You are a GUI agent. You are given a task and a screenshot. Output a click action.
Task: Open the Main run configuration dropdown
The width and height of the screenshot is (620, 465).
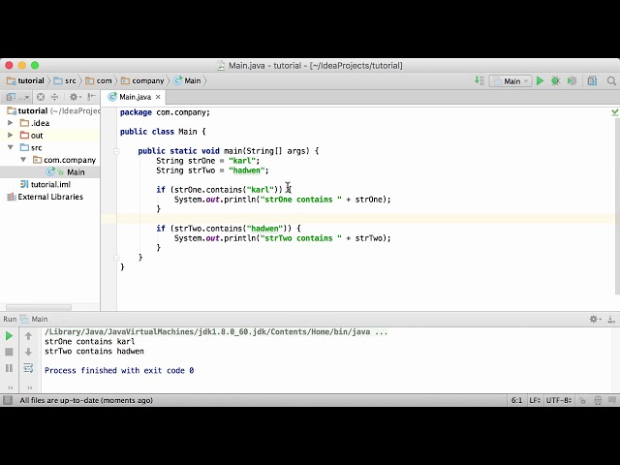click(x=511, y=81)
